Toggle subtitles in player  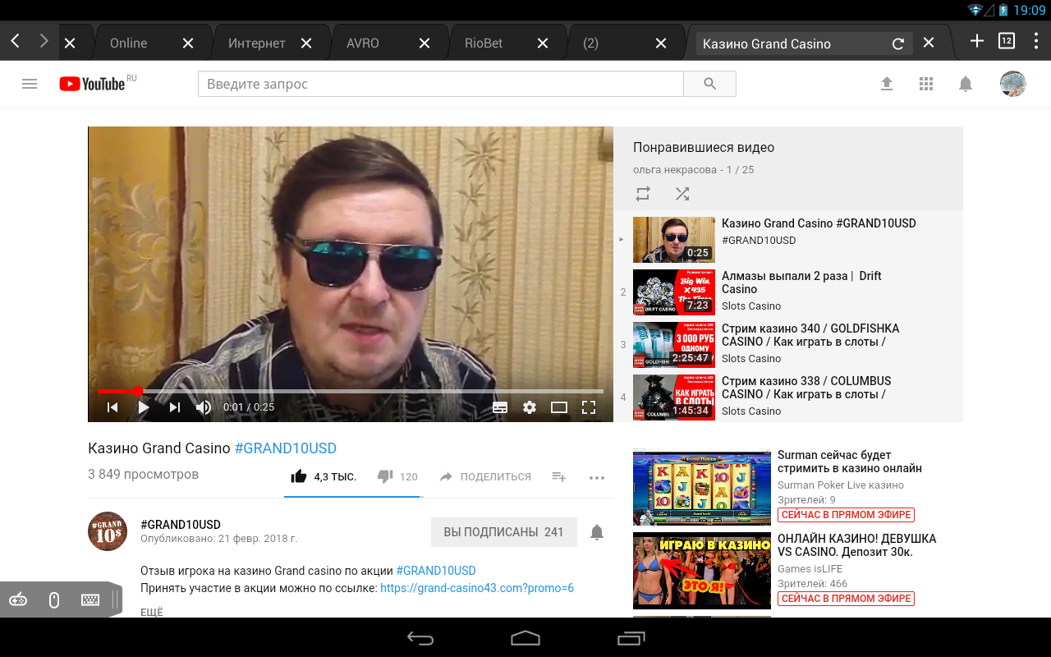(x=500, y=407)
